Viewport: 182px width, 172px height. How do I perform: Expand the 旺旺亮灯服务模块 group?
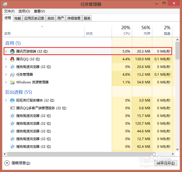point(6,100)
